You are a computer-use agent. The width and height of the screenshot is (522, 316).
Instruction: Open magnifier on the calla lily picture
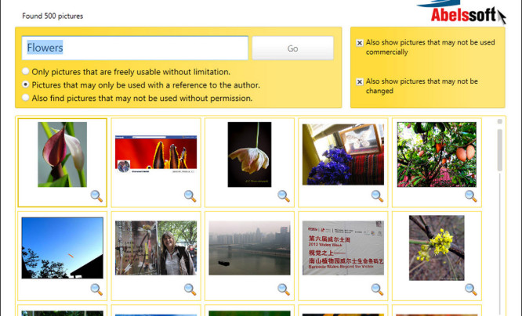[96, 196]
